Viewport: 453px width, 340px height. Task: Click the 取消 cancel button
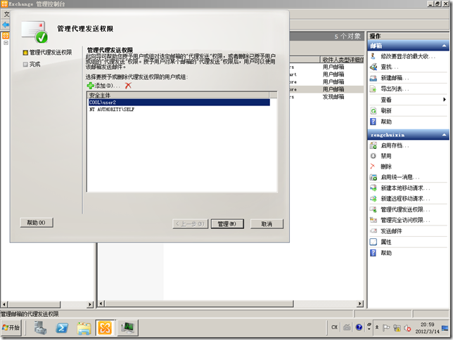(266, 223)
